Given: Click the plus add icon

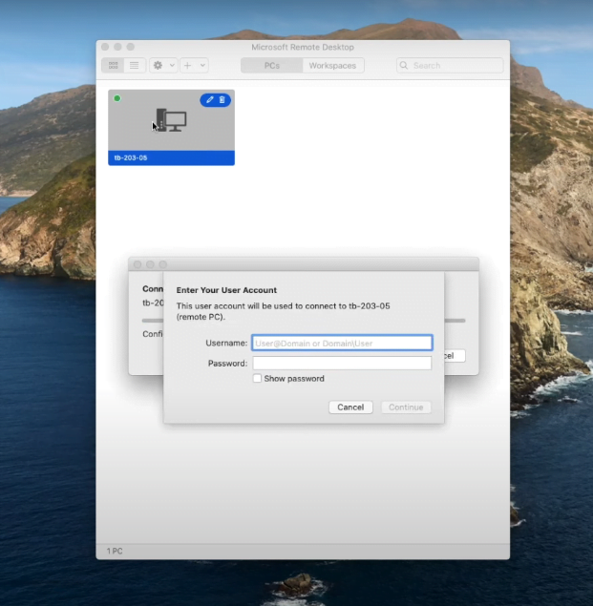Looking at the screenshot, I should [x=188, y=66].
